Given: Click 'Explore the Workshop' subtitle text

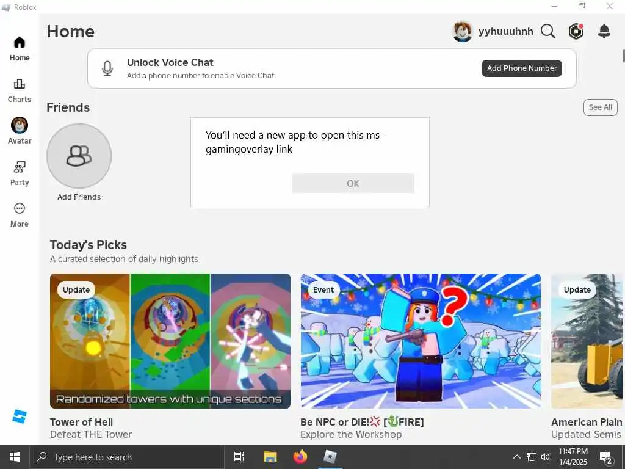Looking at the screenshot, I should pyautogui.click(x=351, y=434).
